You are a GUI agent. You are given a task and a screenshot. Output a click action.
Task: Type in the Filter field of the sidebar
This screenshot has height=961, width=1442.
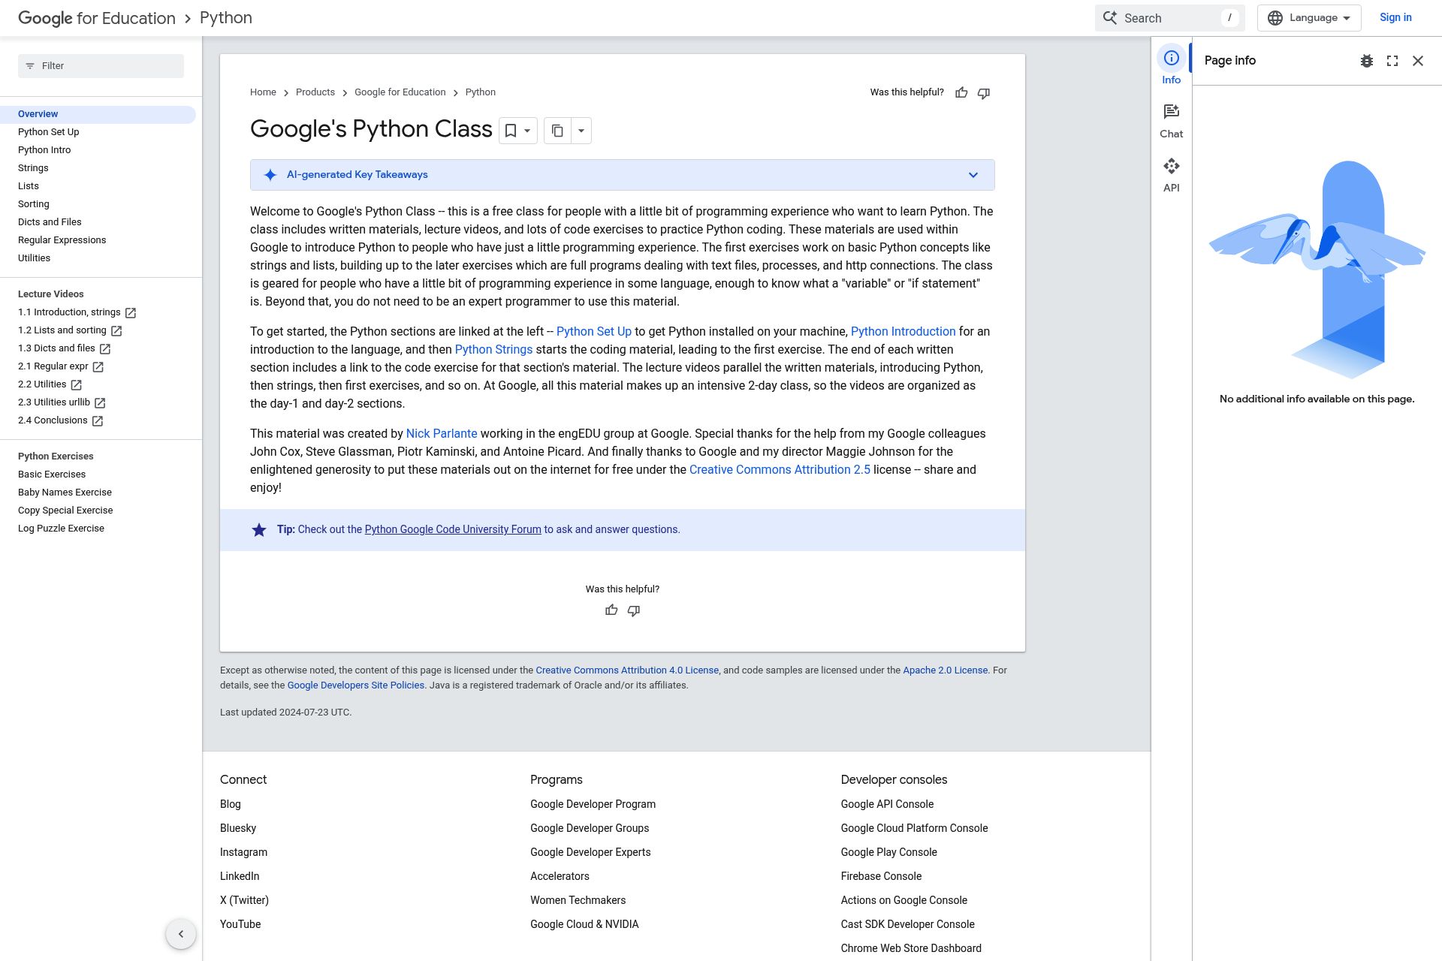point(101,65)
